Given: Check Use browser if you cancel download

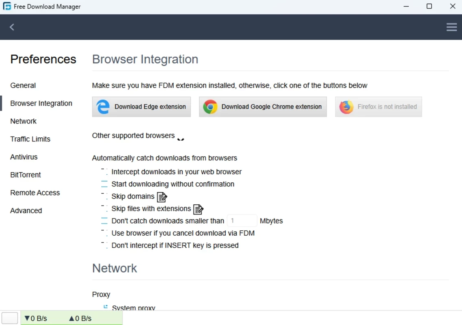Looking at the screenshot, I should pyautogui.click(x=105, y=233).
